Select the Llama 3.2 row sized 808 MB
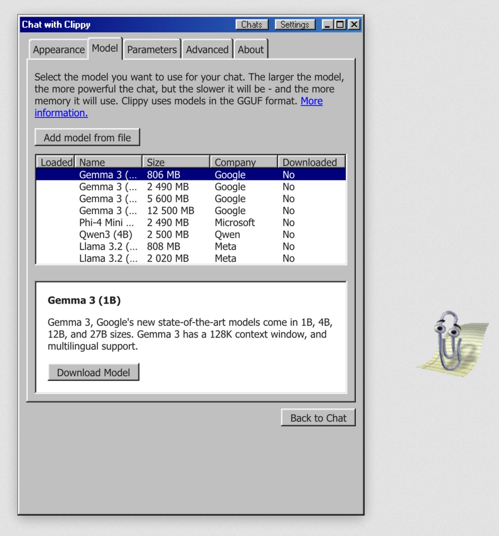The height and width of the screenshot is (536, 499). pos(191,246)
